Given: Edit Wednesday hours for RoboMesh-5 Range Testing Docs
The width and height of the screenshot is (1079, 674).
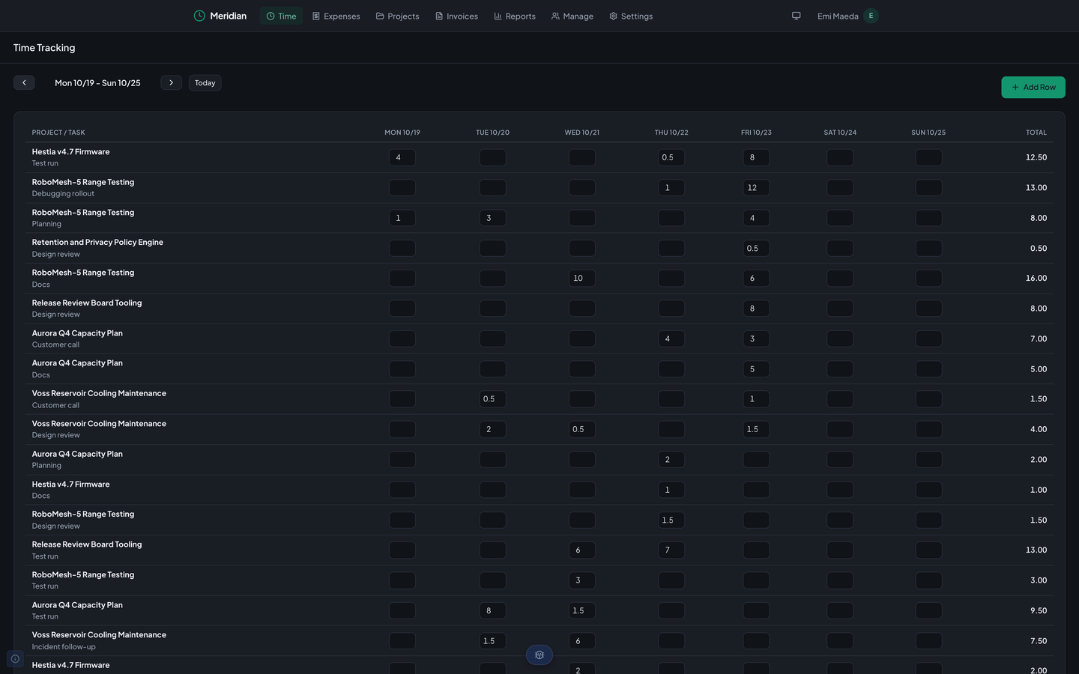Looking at the screenshot, I should 582,279.
